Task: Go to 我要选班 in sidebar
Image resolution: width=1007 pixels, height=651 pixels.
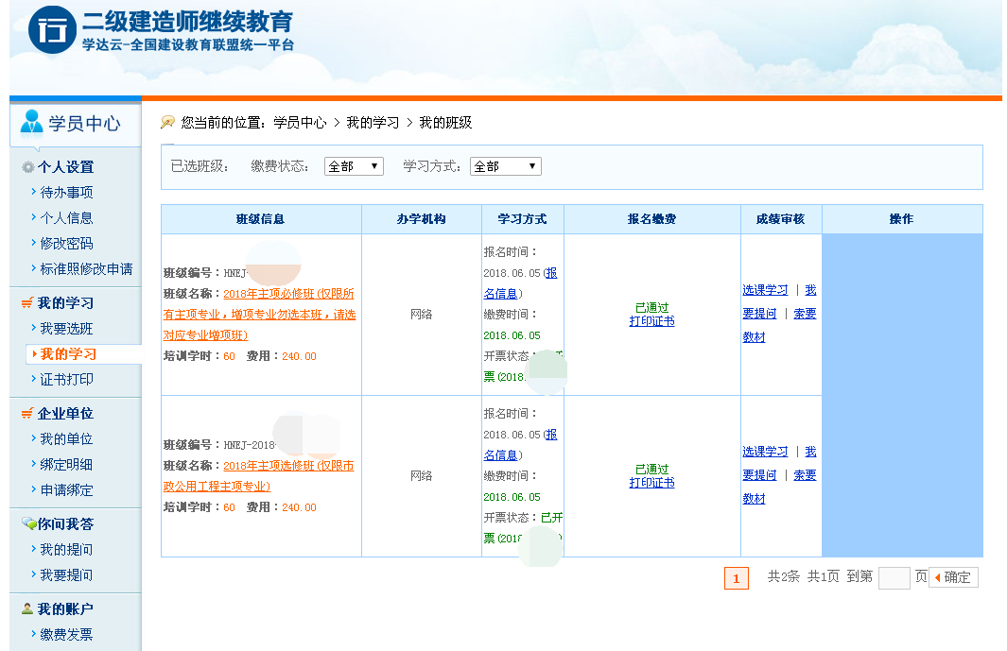Action: click(66, 329)
